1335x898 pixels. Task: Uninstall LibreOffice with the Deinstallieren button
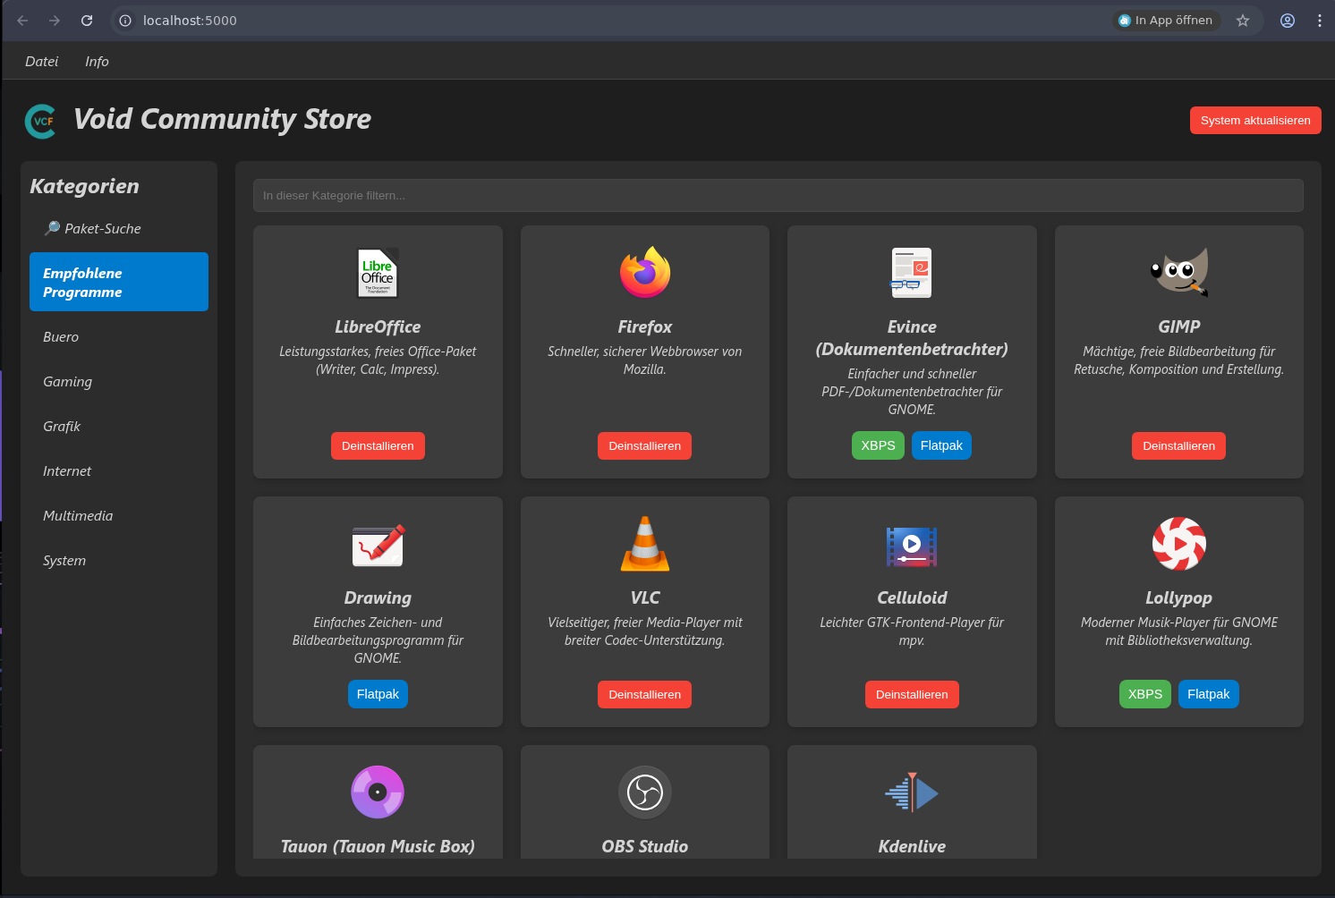pyautogui.click(x=378, y=445)
